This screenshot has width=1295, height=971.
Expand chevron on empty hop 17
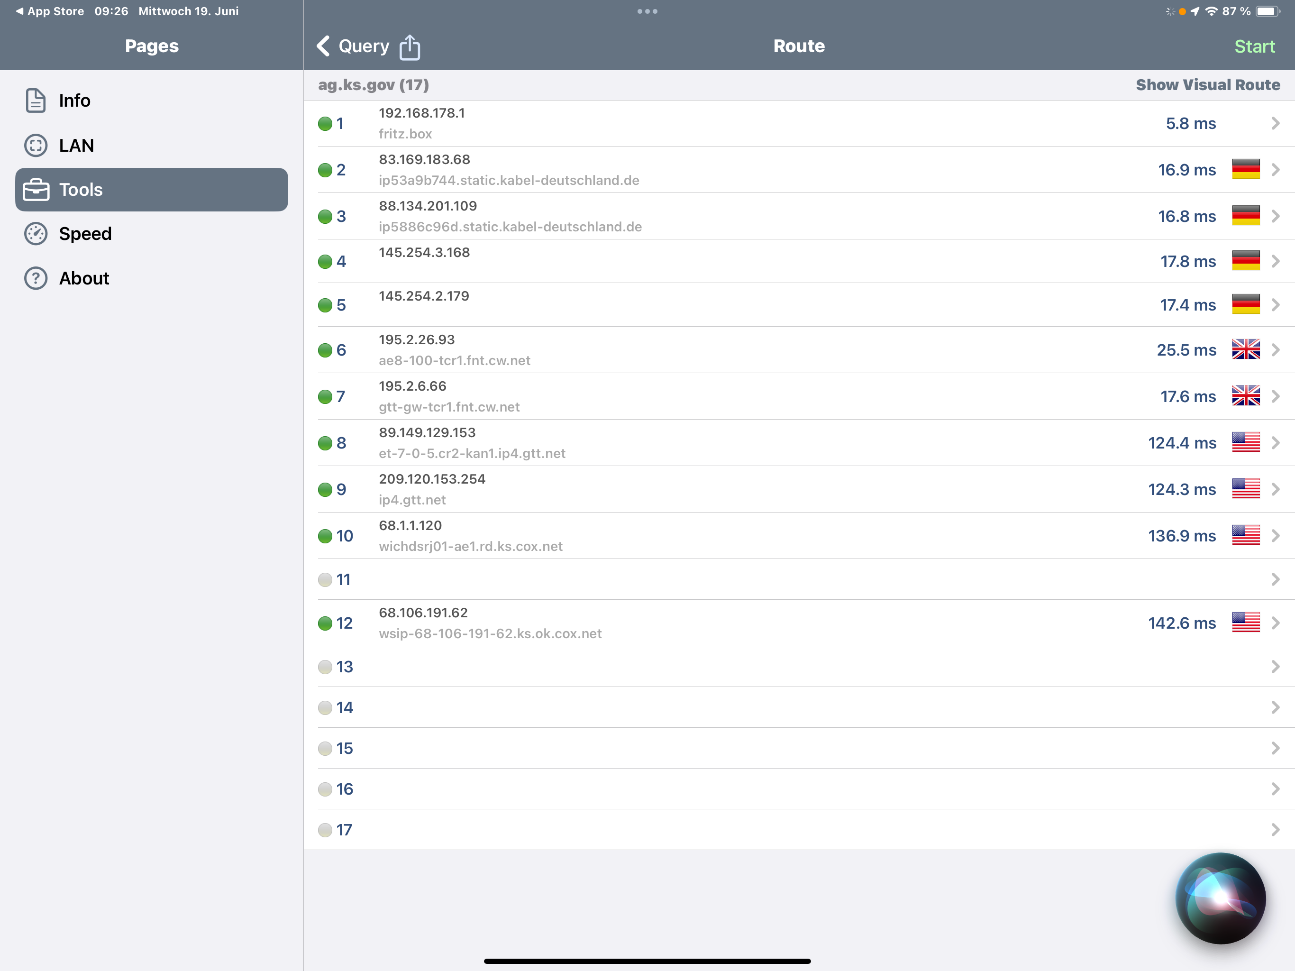coord(1275,830)
